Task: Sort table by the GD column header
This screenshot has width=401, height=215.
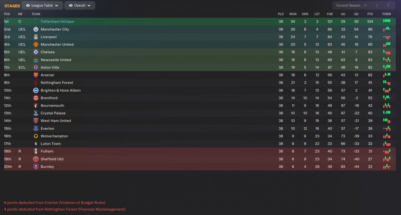Action: click(x=356, y=14)
